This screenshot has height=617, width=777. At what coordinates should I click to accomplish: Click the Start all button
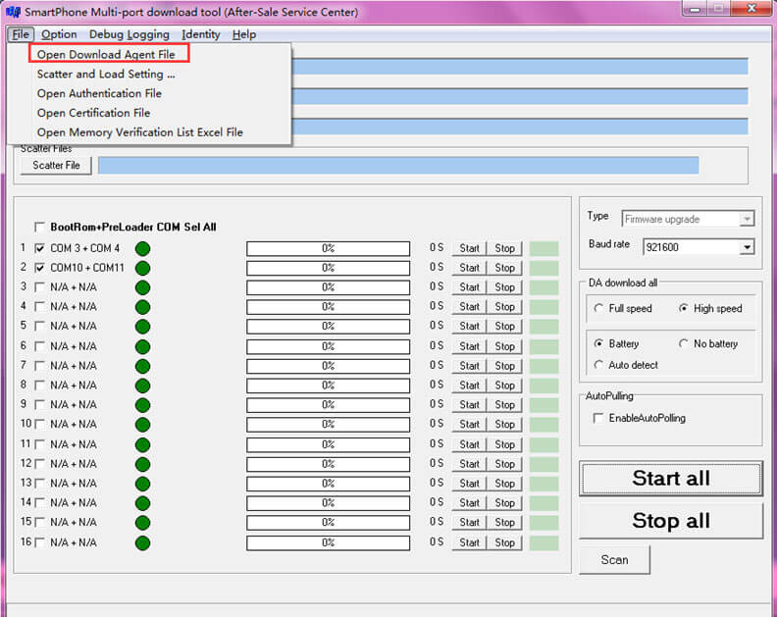tap(671, 479)
